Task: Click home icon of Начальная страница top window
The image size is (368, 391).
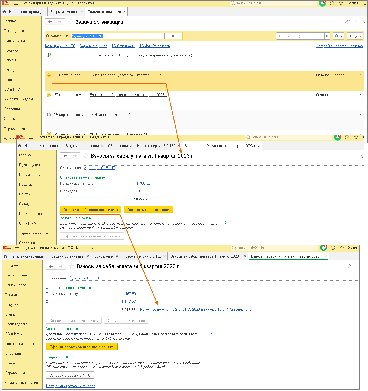Action: click(4, 12)
